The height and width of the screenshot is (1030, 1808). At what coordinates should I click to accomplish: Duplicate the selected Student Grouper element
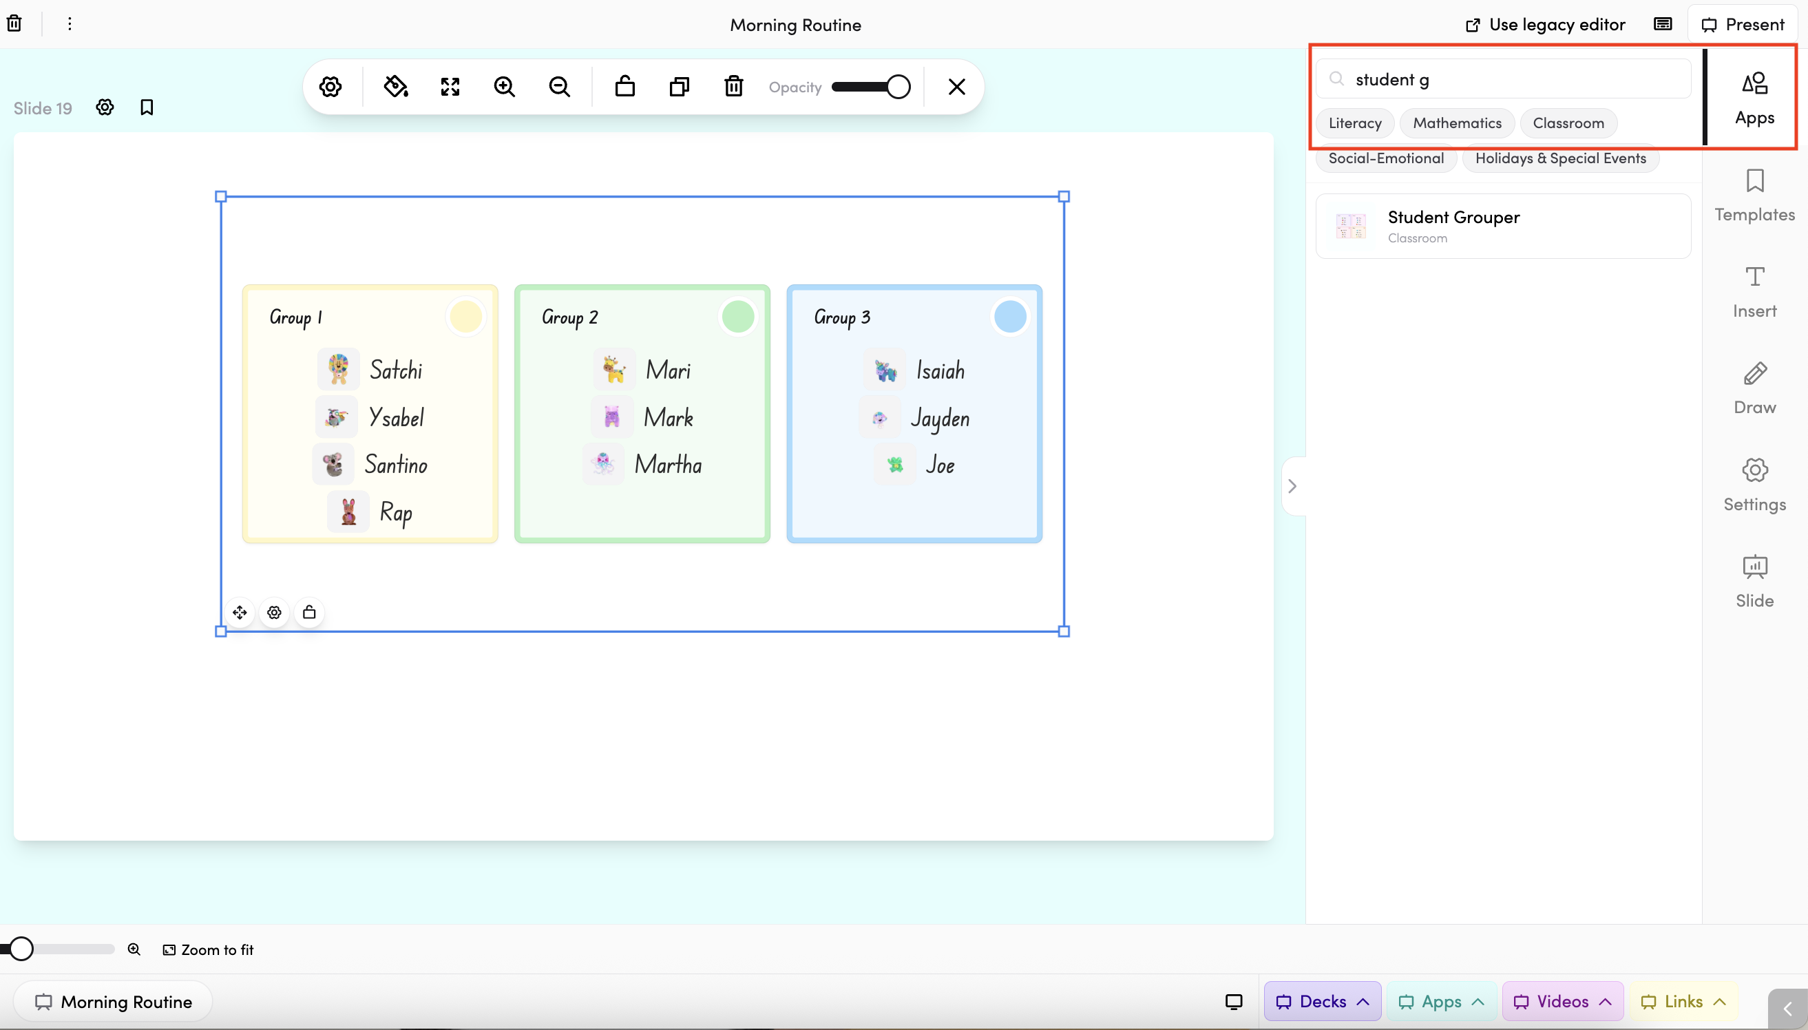[679, 86]
